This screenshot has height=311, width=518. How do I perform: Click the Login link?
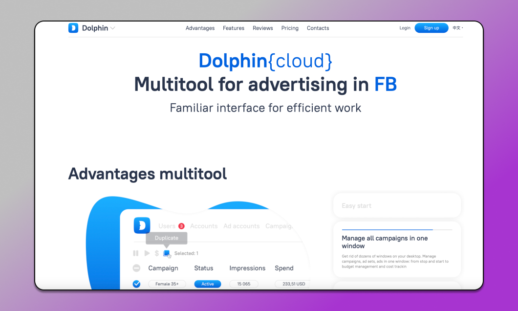[x=405, y=28]
